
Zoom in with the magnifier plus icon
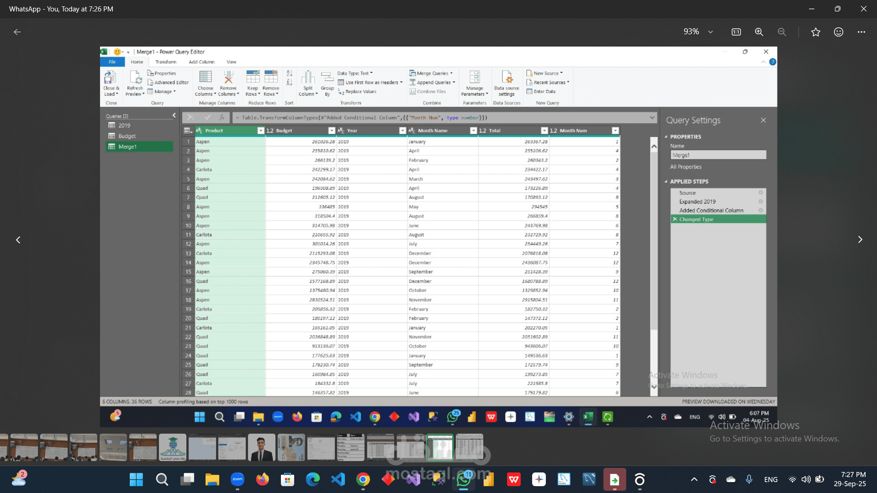point(759,32)
